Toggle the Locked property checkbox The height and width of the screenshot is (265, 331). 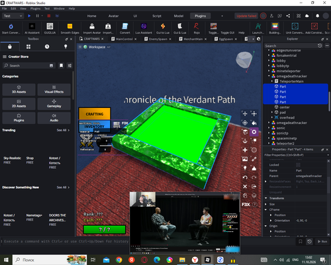pyautogui.click(x=298, y=165)
